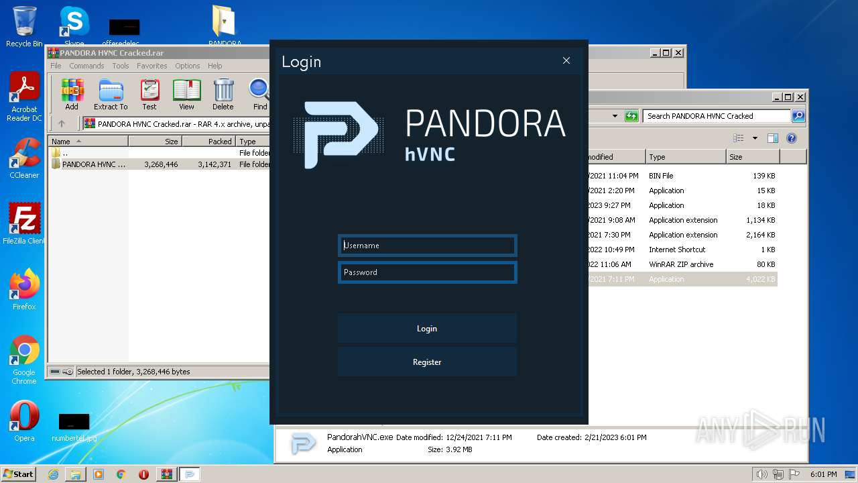Select the parent '..' folder row in WinRAR

(x=159, y=153)
